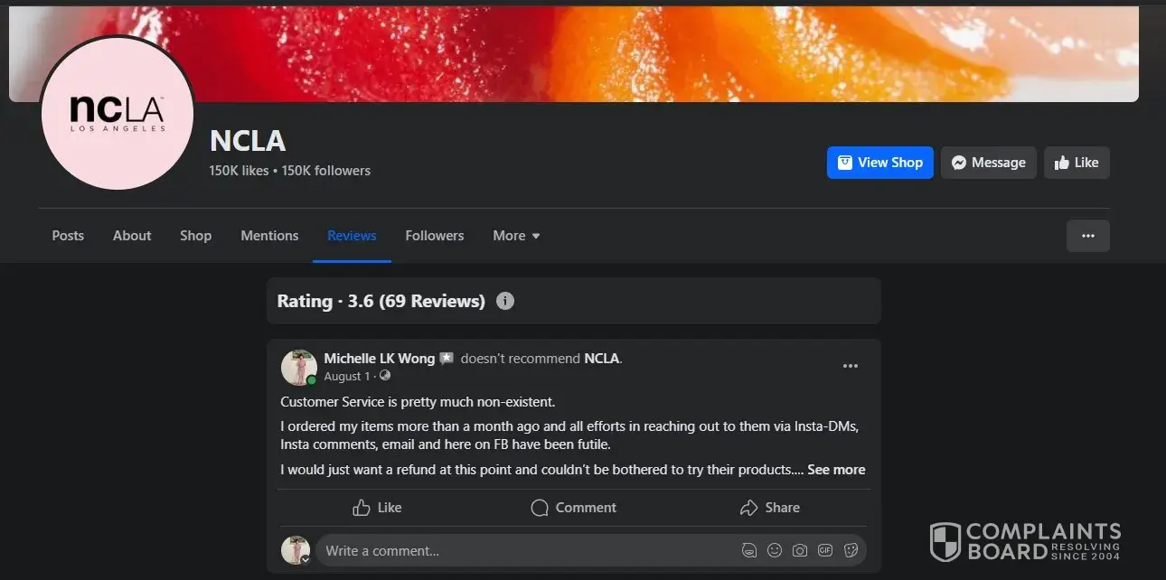The width and height of the screenshot is (1166, 580).
Task: Open the NCLA profile picture
Action: point(118,113)
